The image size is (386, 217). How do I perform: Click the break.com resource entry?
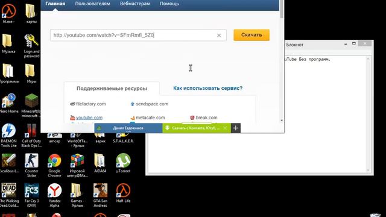204,118
